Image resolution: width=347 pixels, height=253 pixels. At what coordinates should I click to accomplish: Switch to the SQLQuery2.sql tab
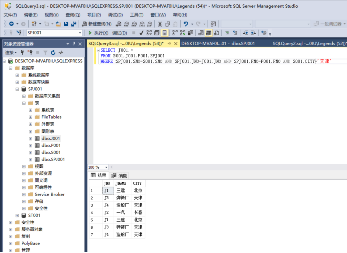[309, 44]
